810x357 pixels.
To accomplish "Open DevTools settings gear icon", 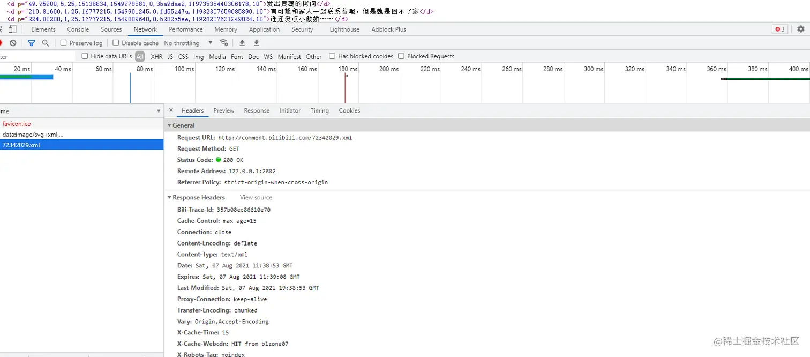I will (x=801, y=29).
